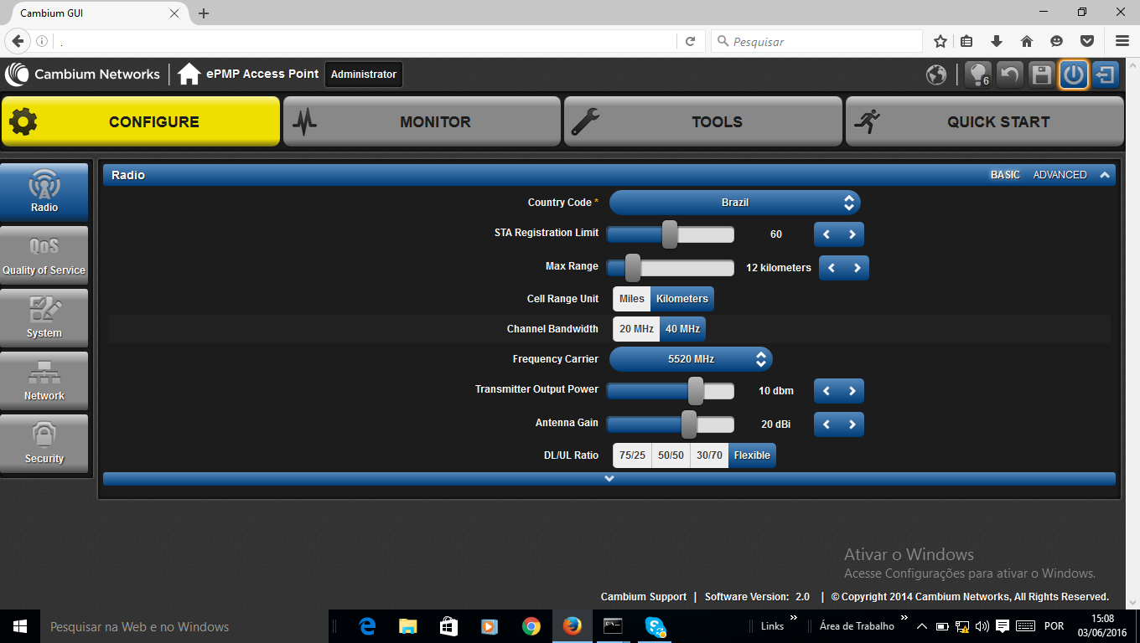Click the floppy disk save icon

click(x=1042, y=75)
